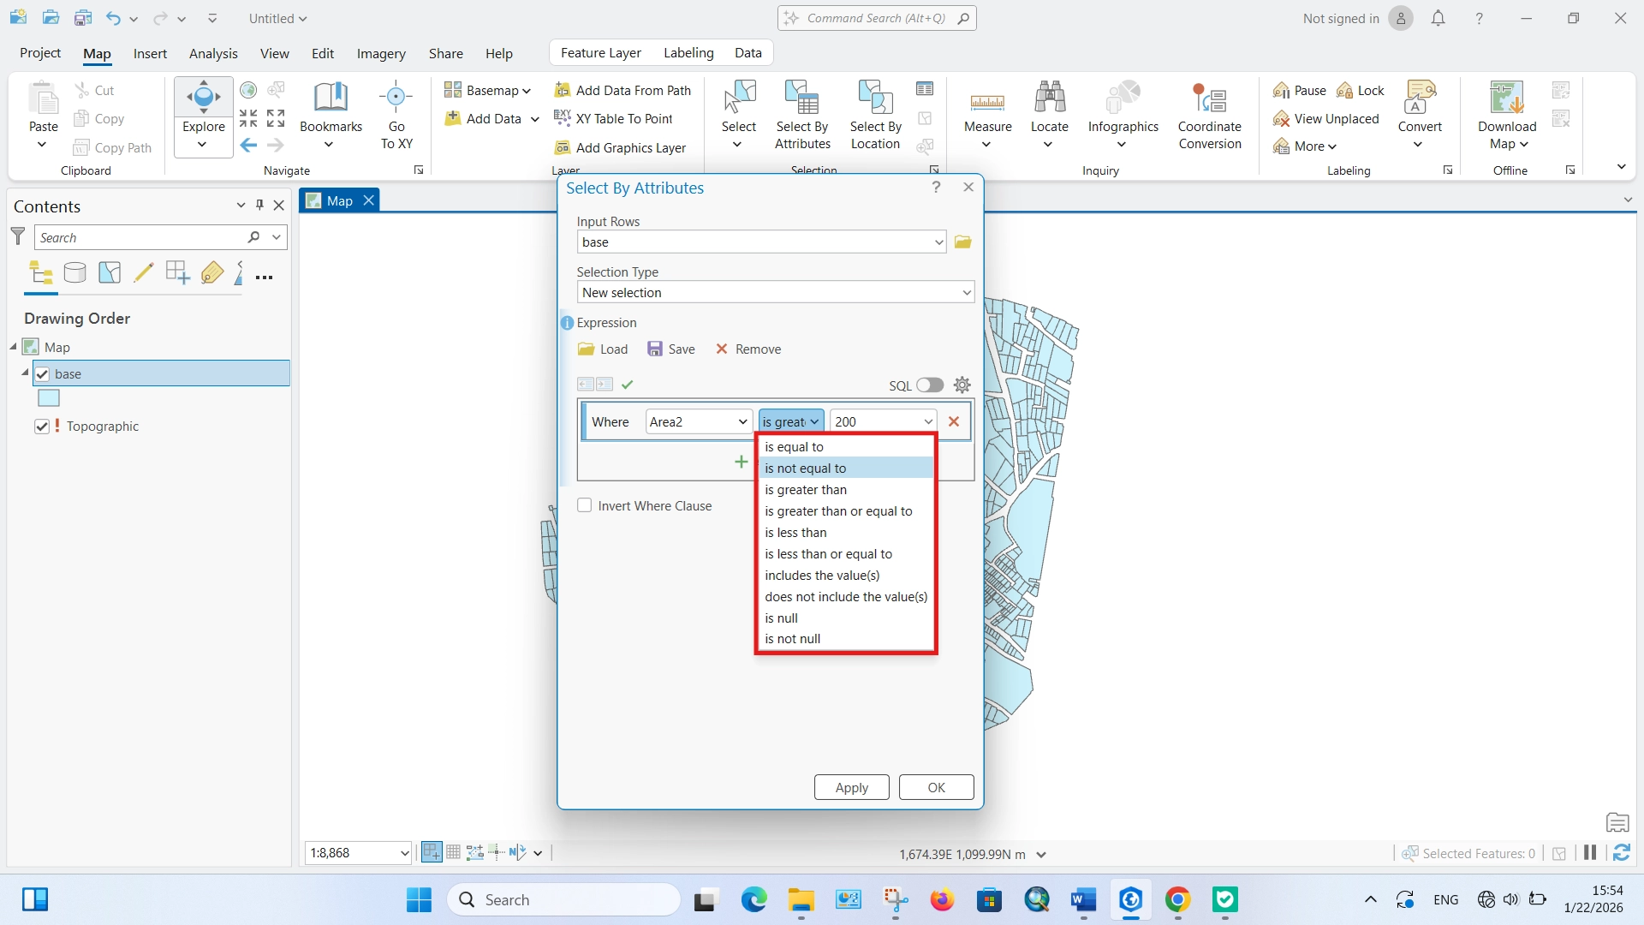Uncheck the base layer visibility

(x=42, y=374)
